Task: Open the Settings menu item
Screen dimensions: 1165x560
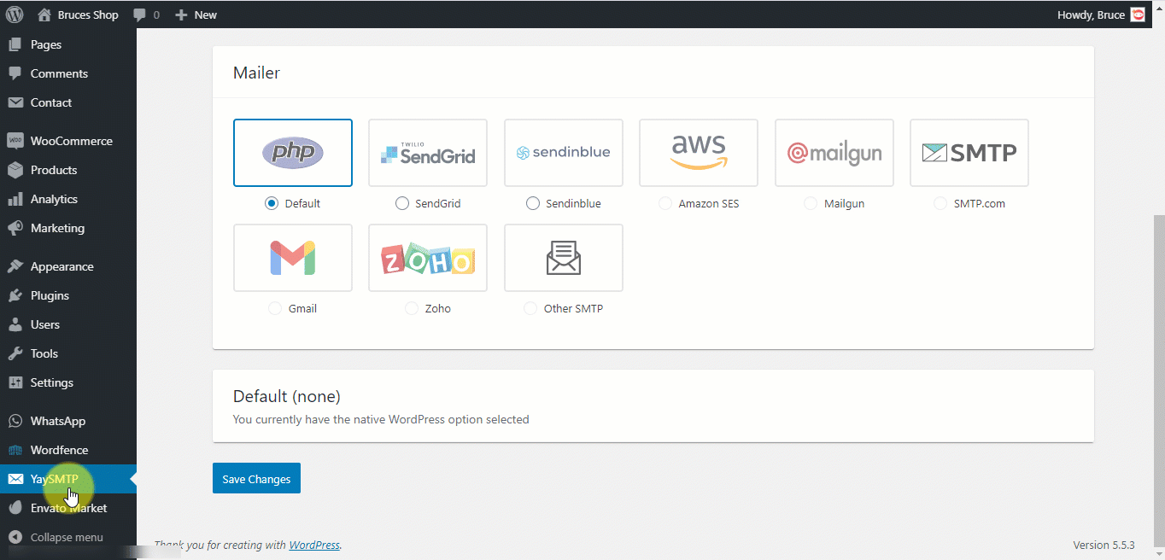Action: click(x=68, y=382)
